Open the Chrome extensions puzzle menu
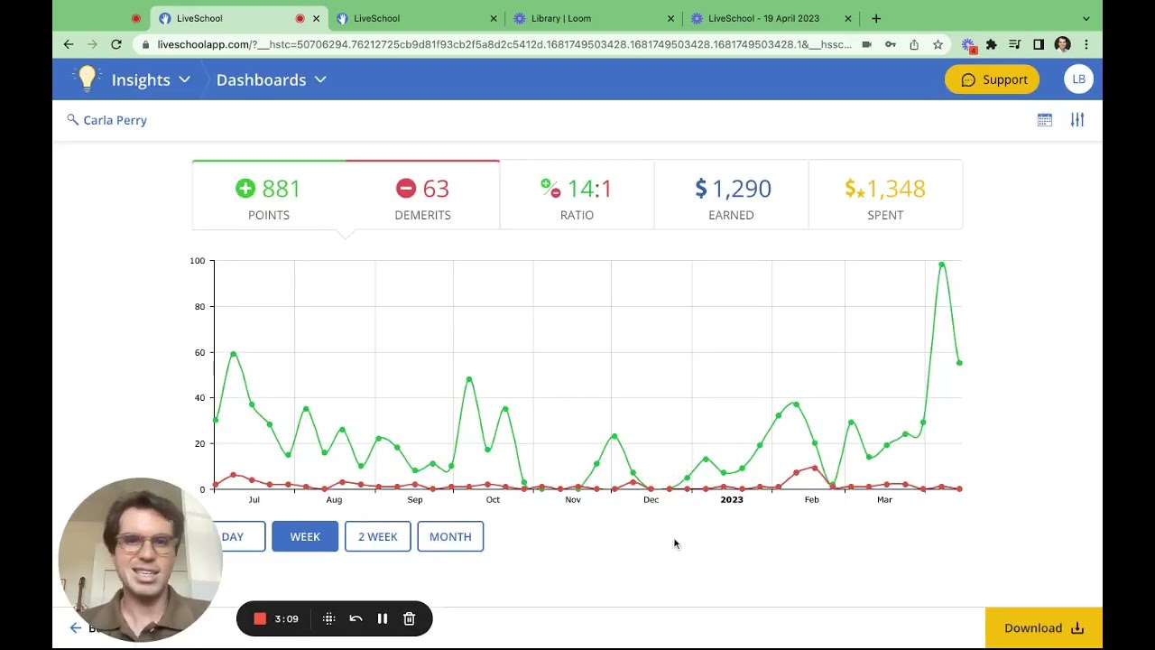1155x650 pixels. coord(992,44)
